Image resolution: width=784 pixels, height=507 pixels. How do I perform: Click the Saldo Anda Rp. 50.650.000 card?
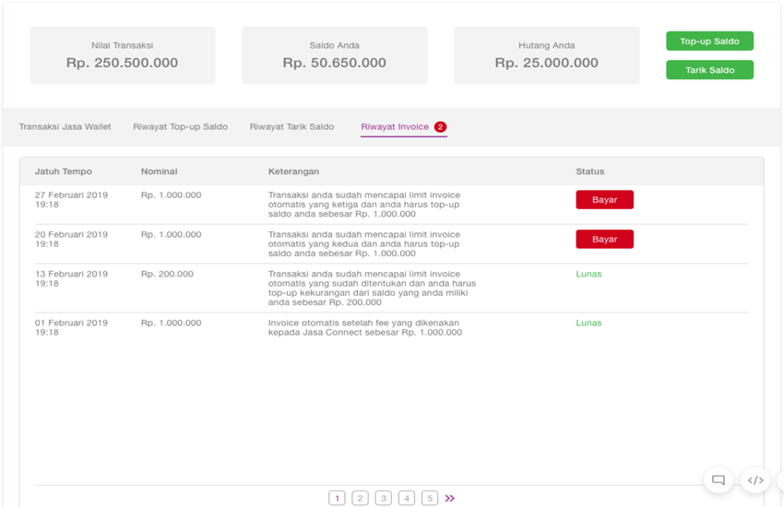click(335, 55)
